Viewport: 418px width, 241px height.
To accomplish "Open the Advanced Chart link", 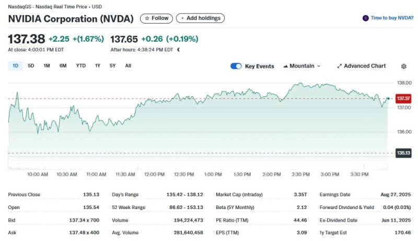I will click(x=364, y=66).
